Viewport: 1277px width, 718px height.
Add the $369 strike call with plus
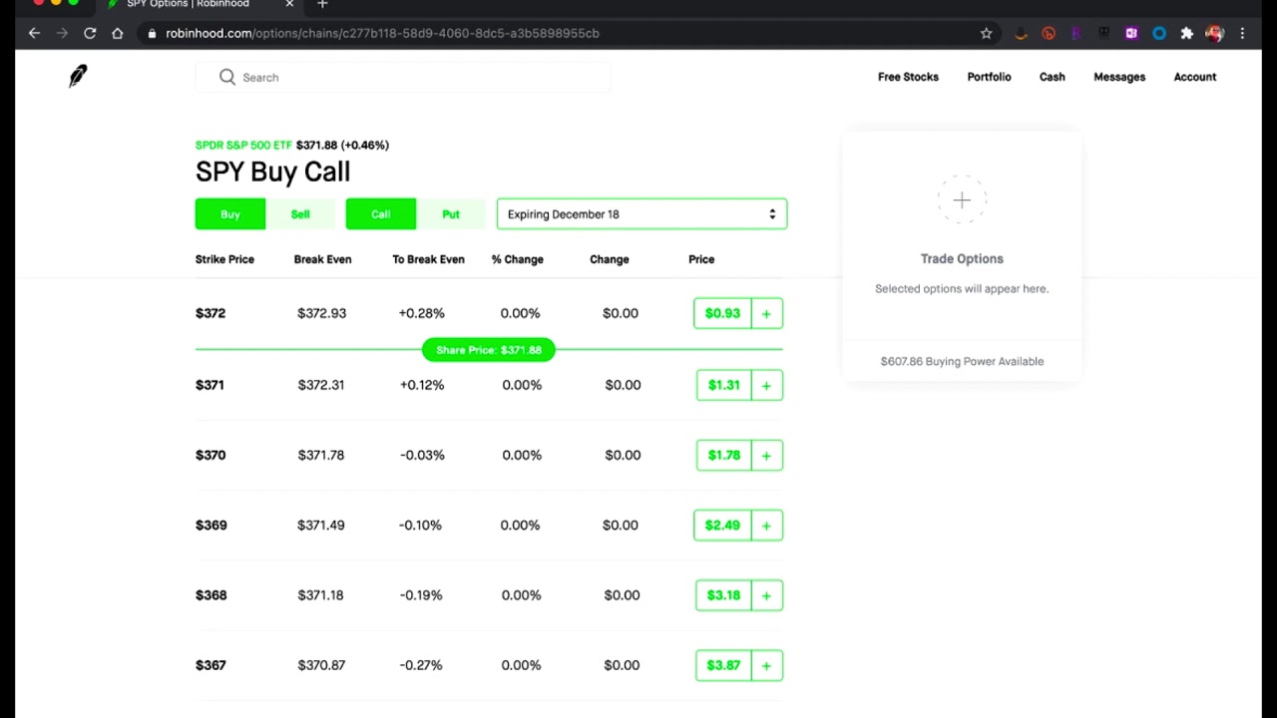click(766, 525)
